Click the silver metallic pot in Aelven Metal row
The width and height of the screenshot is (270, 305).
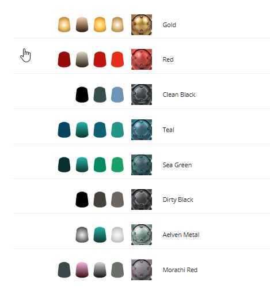tap(82, 235)
